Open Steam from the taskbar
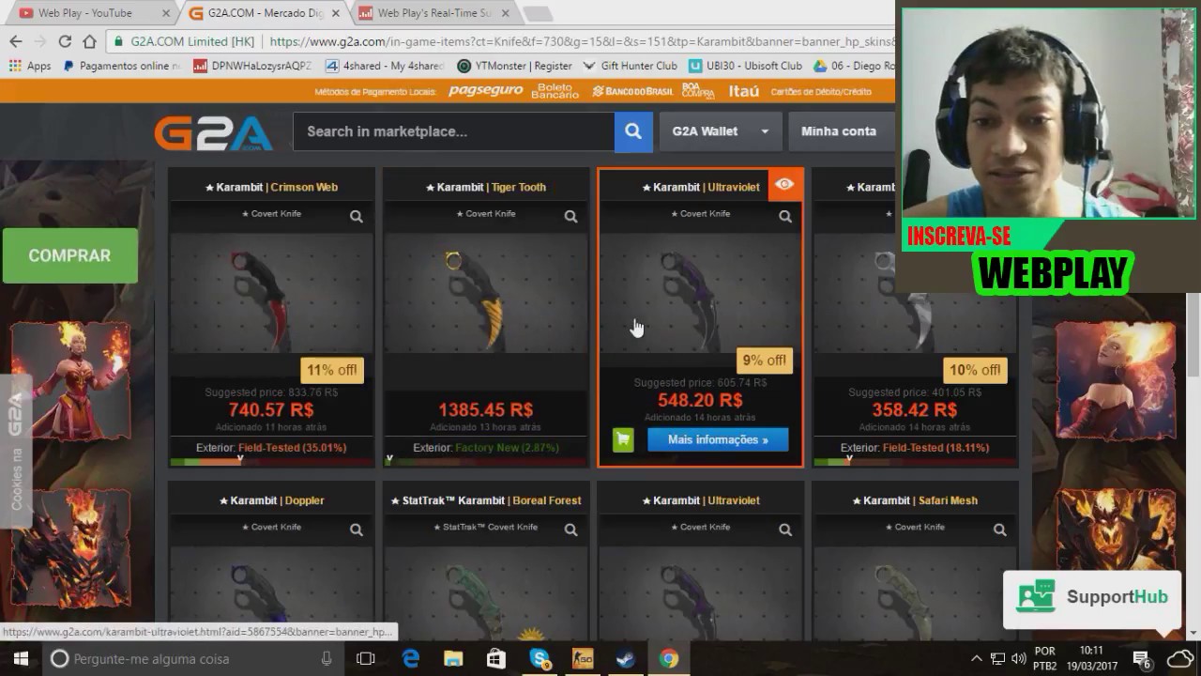Screen dimensions: 1201x676 click(x=625, y=659)
